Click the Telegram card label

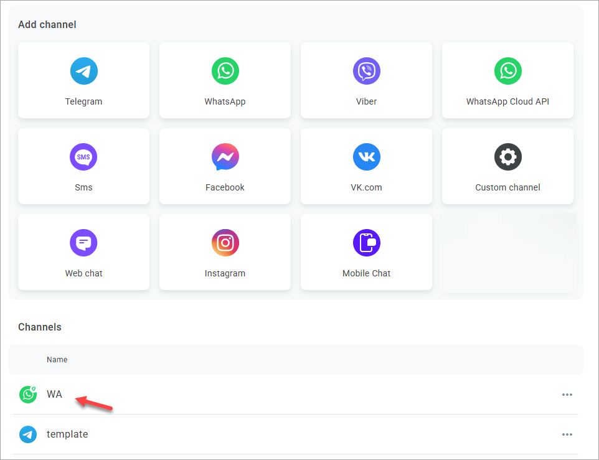click(83, 101)
